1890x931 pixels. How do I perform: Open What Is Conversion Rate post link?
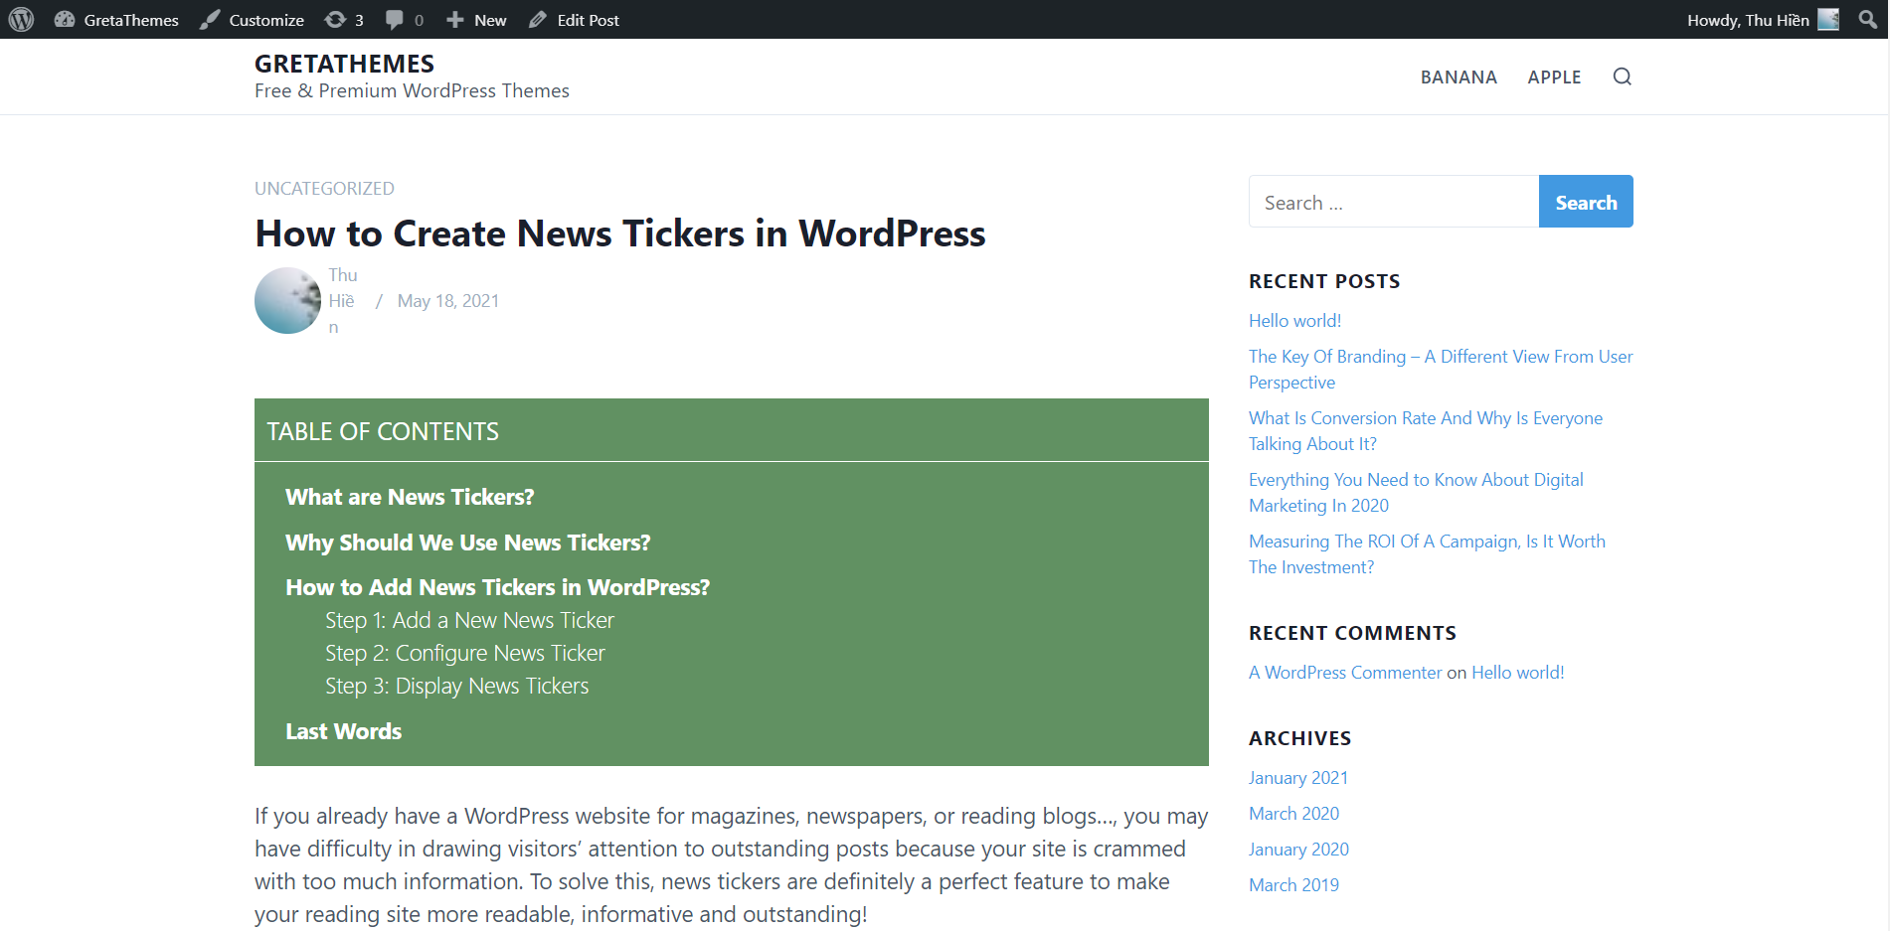point(1426,430)
